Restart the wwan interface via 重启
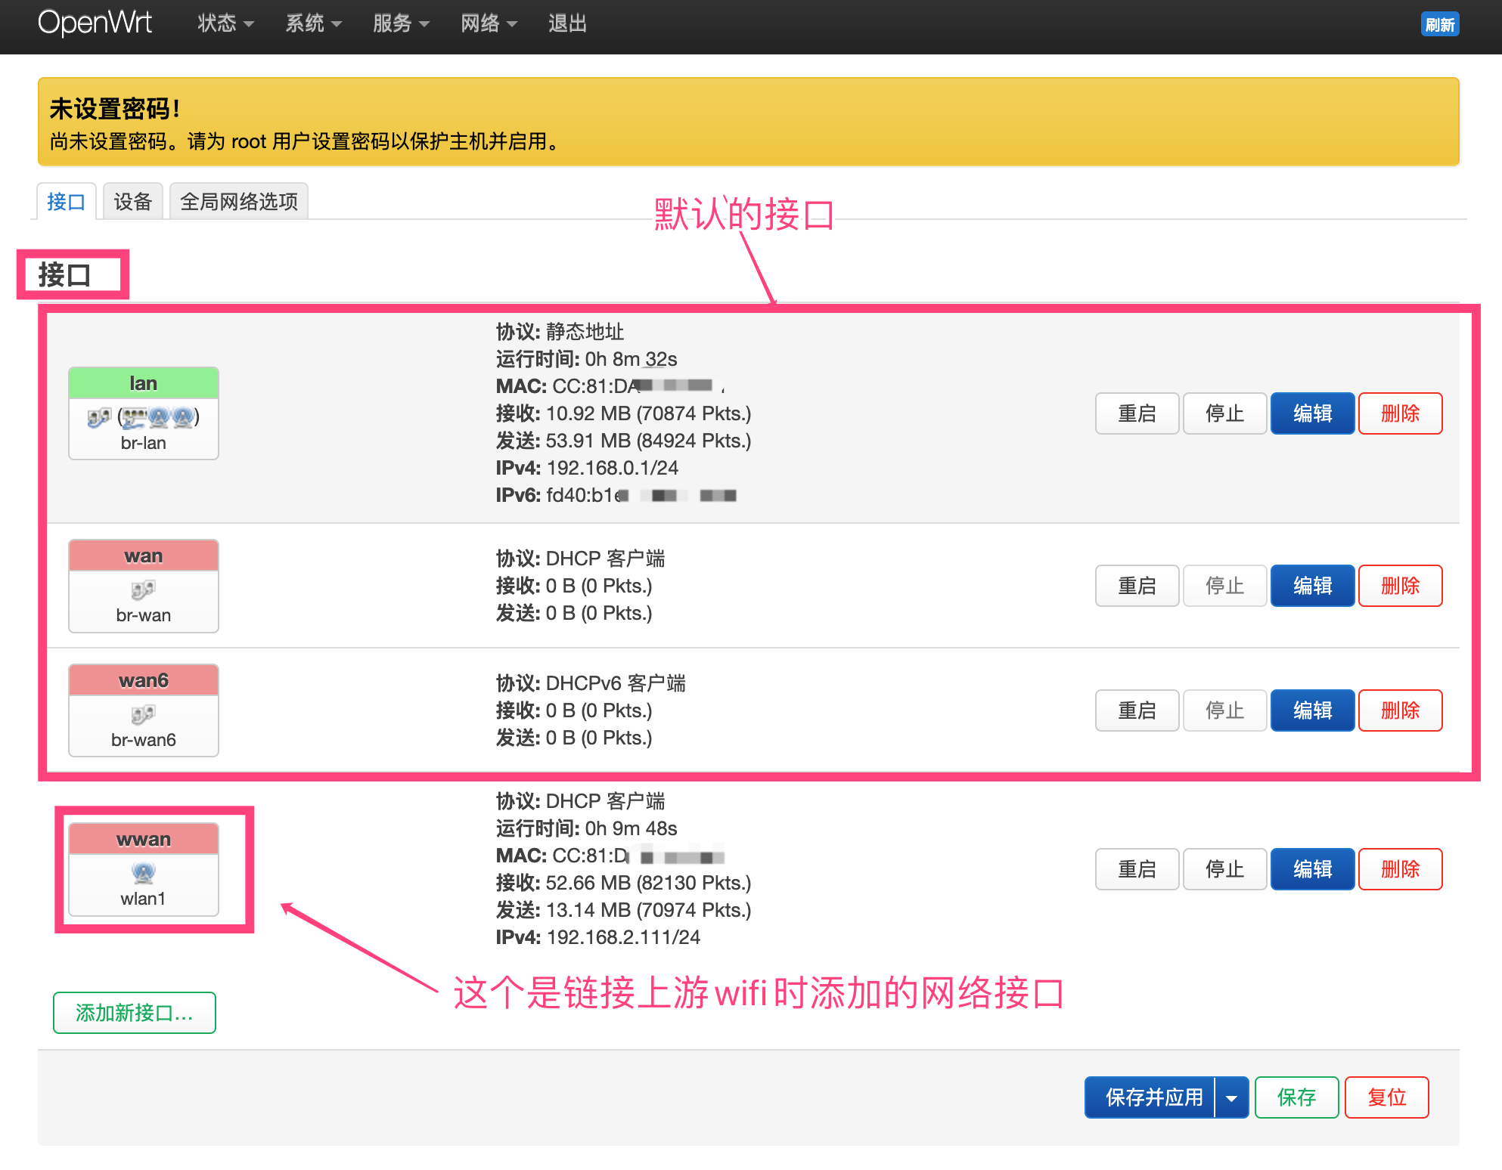 coord(1137,869)
